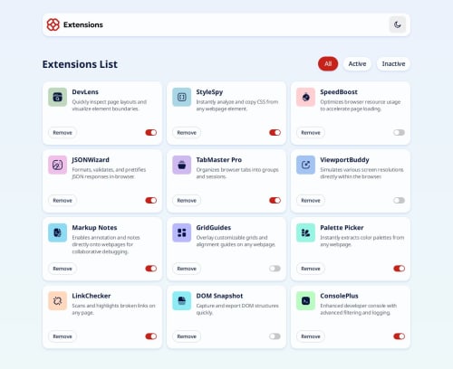
Task: Disable the DevLens toggle switch
Action: tap(151, 132)
